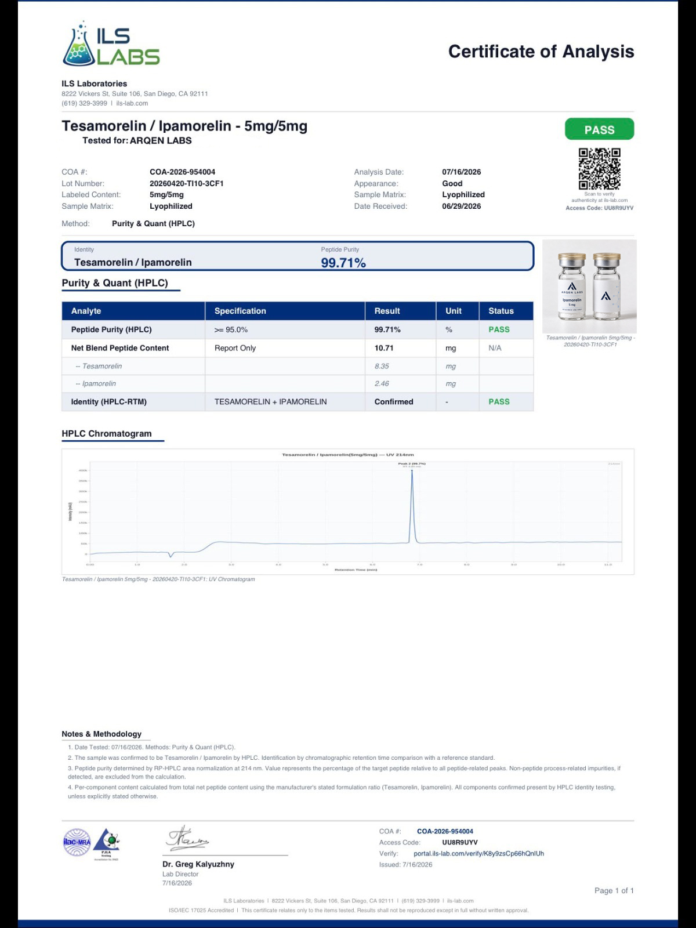Click COA number 'COA-2026-954004' in header details
Screen dimensions: 696x928
(182, 172)
